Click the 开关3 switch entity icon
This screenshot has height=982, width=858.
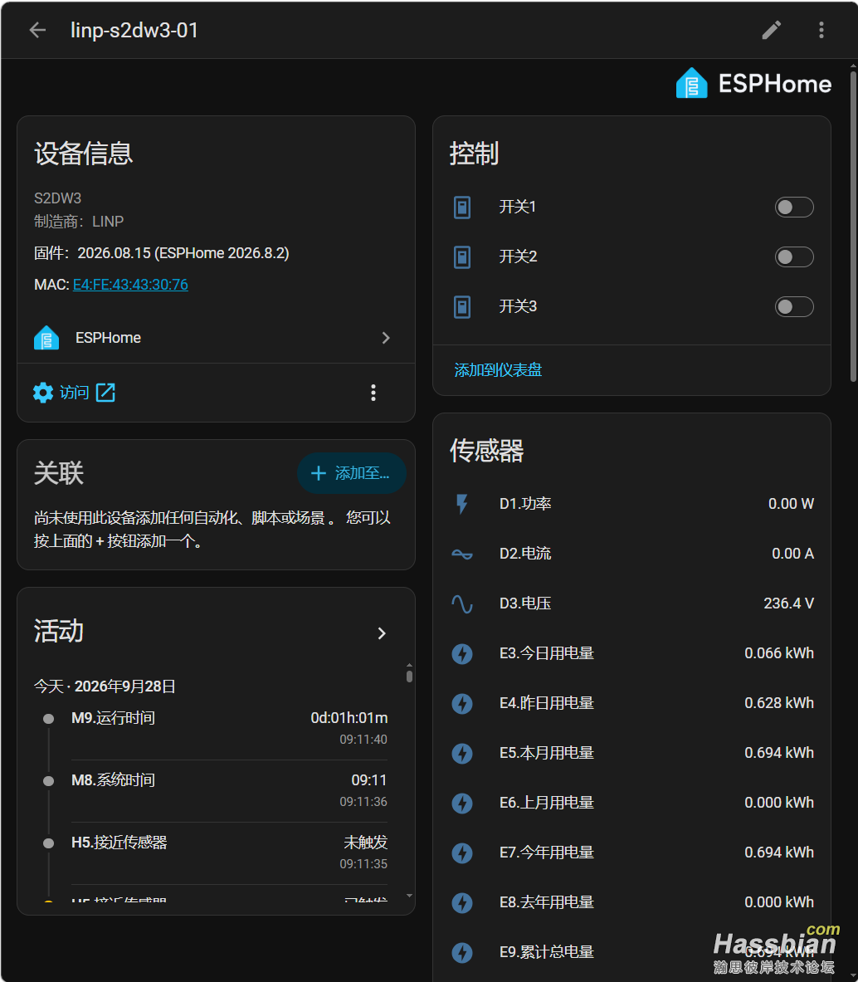coord(462,307)
